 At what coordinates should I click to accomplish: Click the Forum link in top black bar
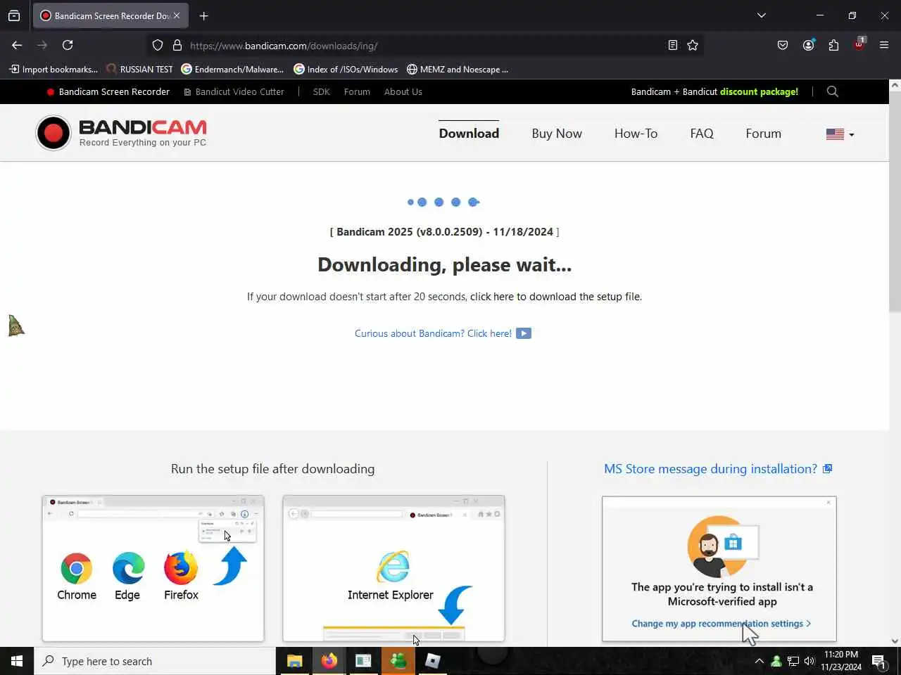(357, 91)
